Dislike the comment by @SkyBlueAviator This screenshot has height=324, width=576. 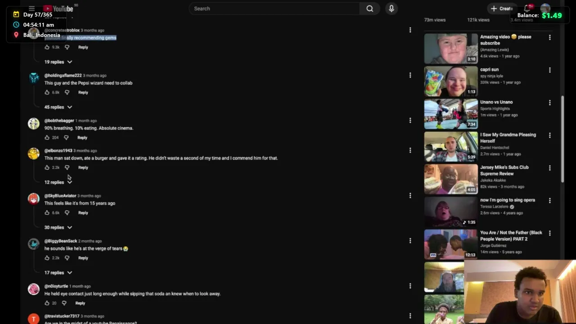pos(67,213)
